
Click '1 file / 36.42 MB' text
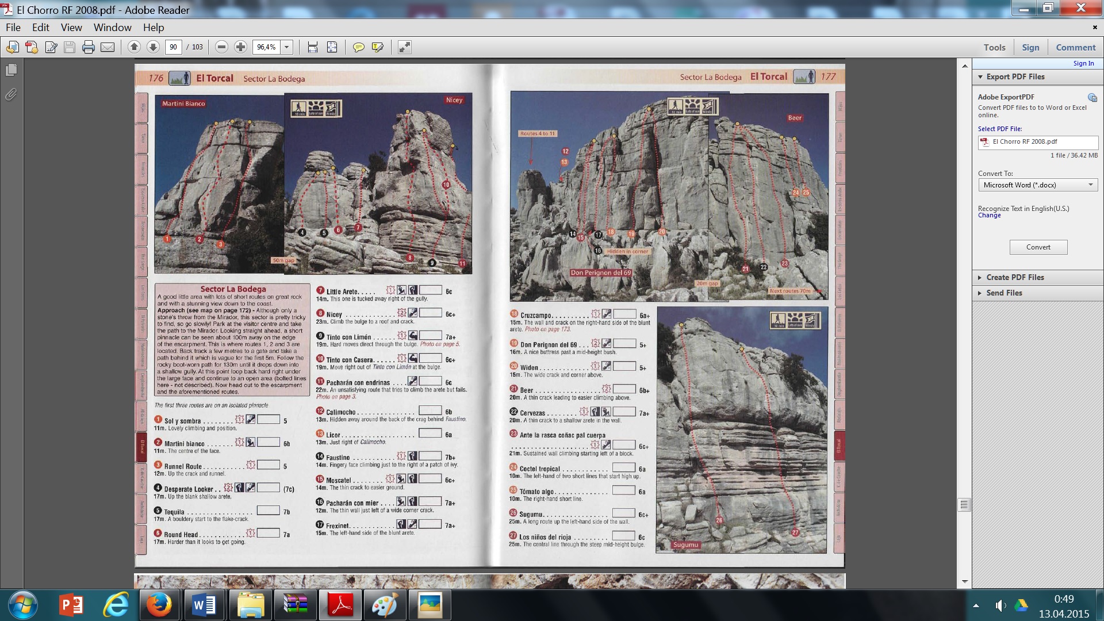[1074, 156]
